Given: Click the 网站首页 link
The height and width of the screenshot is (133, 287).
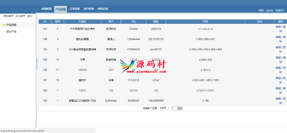Looking at the screenshot, I should 8,16.
